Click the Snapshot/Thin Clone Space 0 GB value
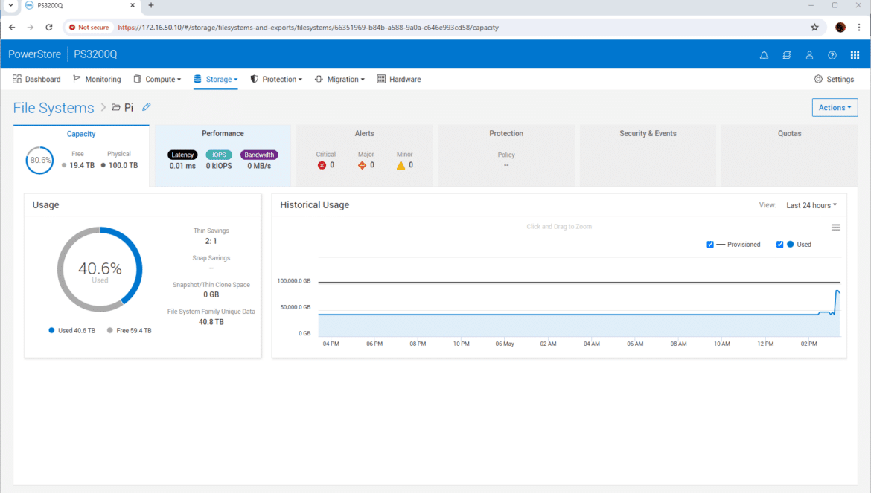Viewport: 871px width, 493px height. [211, 295]
